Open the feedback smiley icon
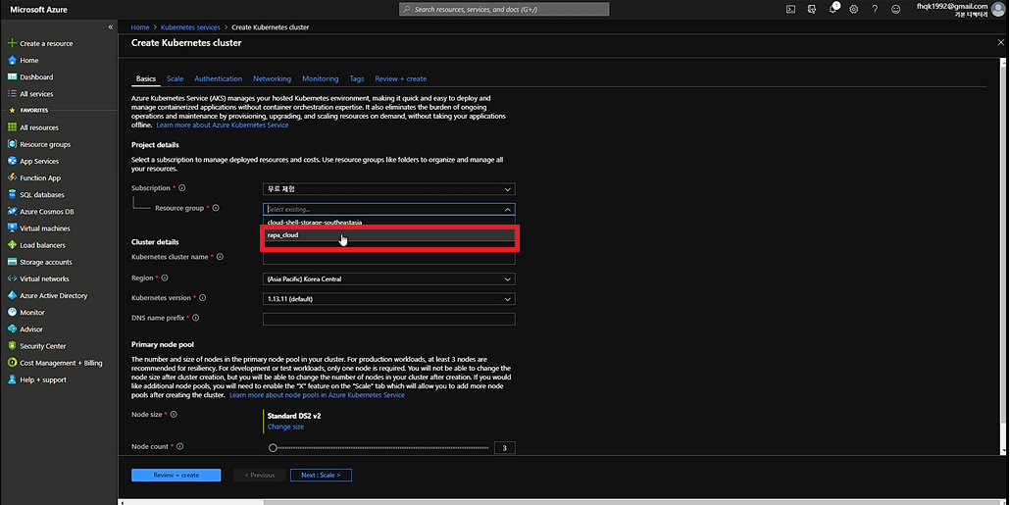The height and width of the screenshot is (505, 1010). tap(895, 9)
